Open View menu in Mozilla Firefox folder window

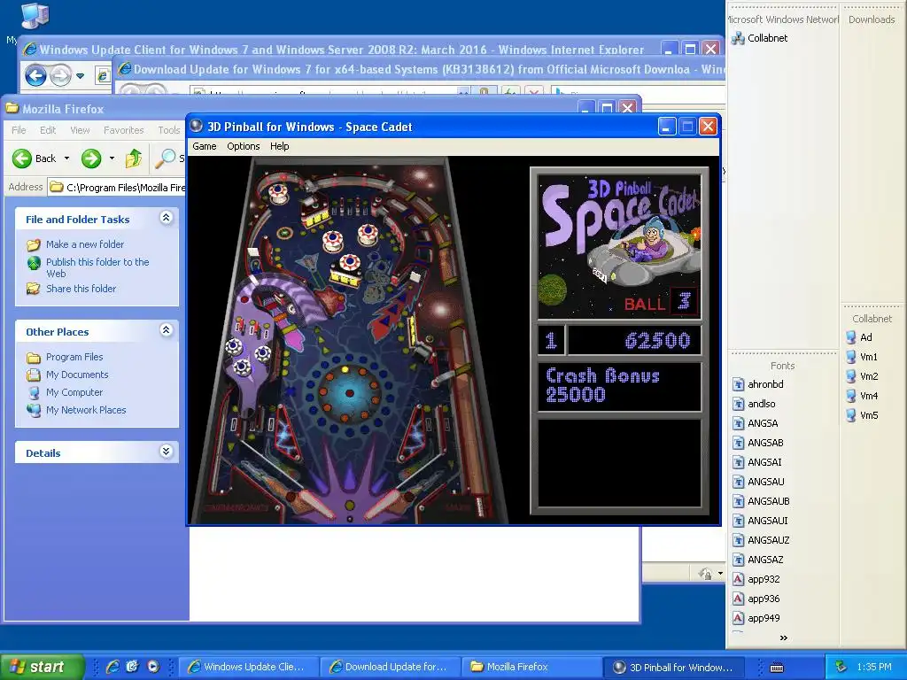point(80,130)
